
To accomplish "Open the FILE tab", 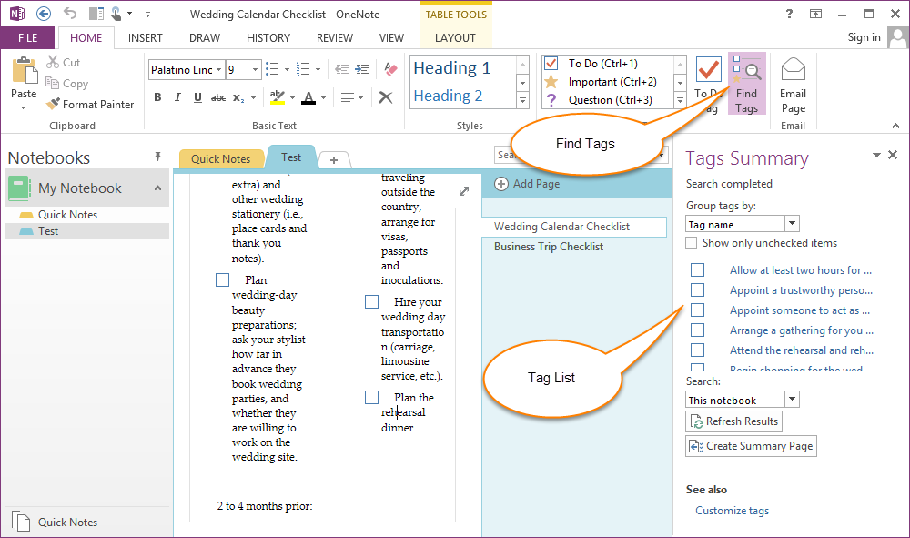I will [x=28, y=37].
